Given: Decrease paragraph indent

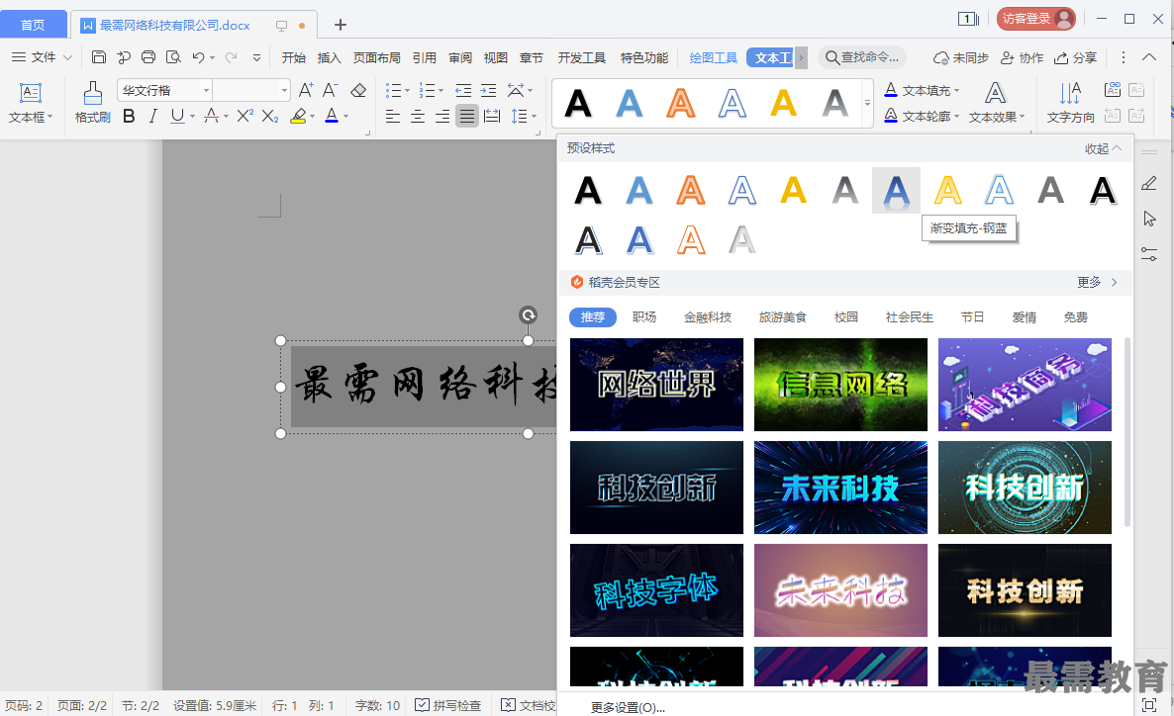Looking at the screenshot, I should 463,91.
